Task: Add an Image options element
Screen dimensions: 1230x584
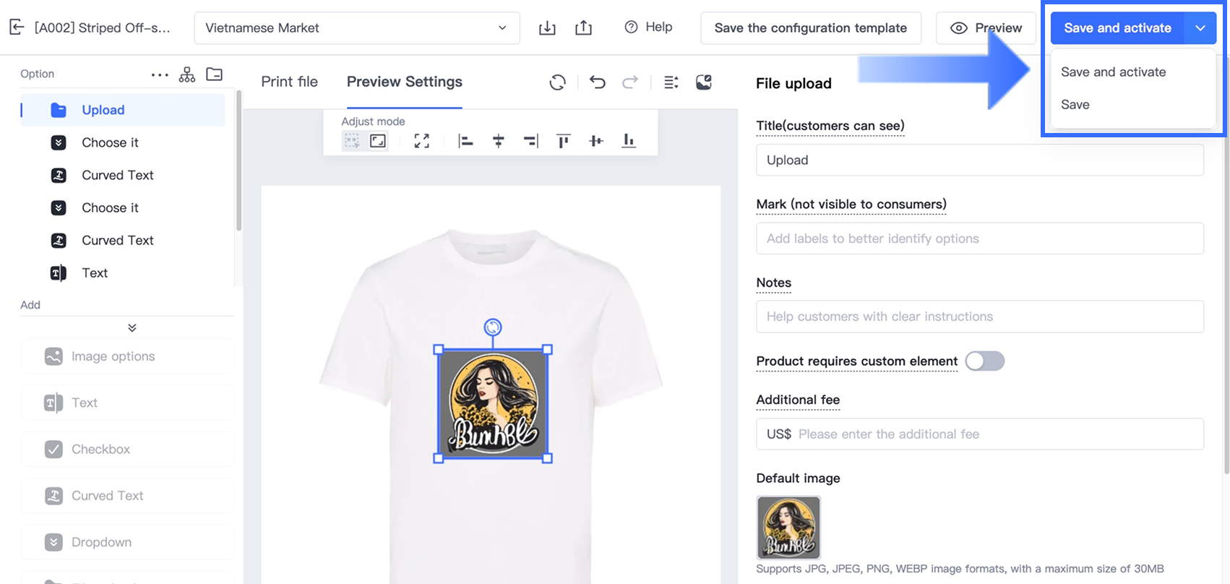Action: pyautogui.click(x=127, y=356)
